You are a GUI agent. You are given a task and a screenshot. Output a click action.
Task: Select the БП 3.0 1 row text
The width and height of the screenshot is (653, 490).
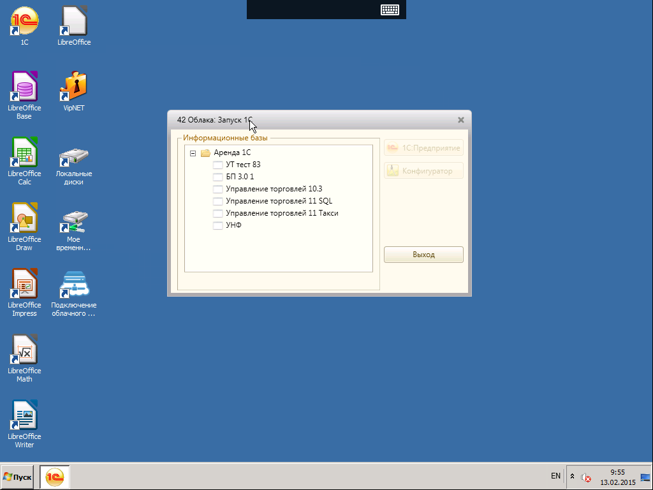240,177
